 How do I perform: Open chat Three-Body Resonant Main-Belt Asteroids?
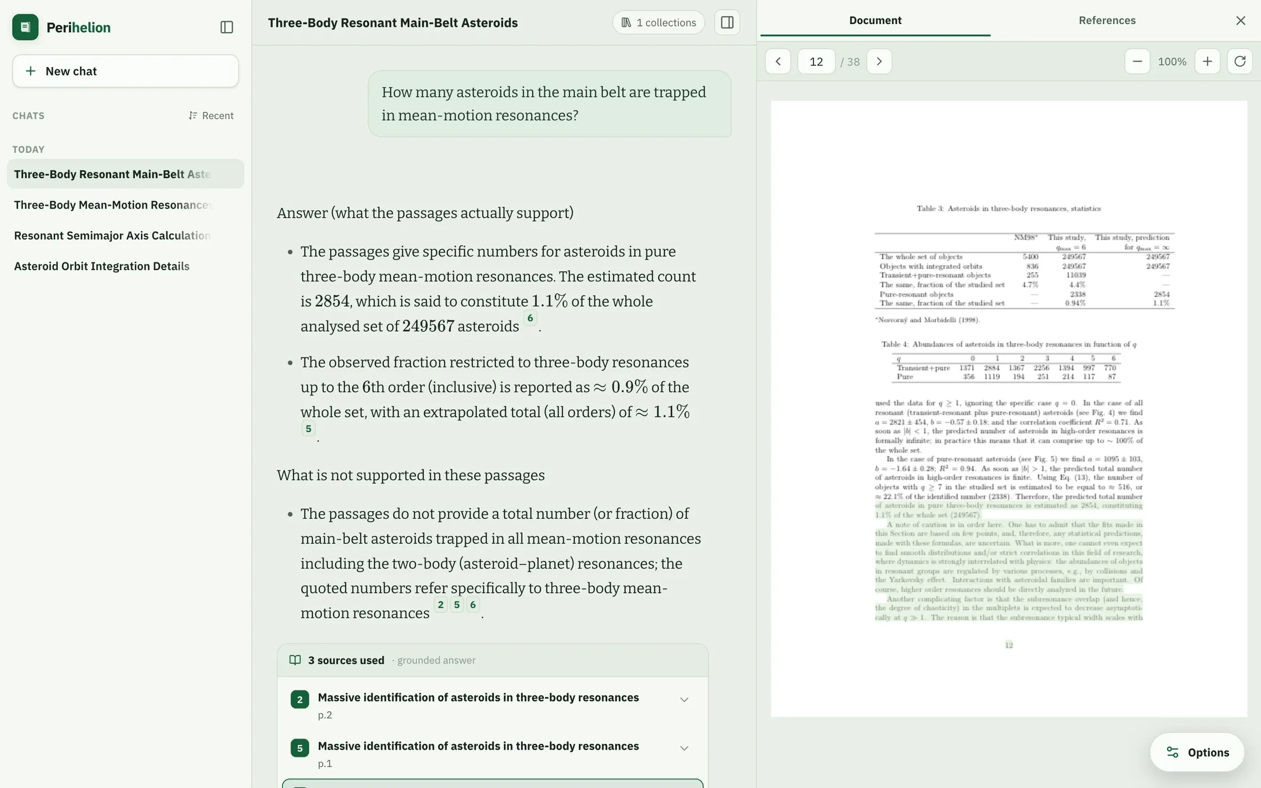126,174
